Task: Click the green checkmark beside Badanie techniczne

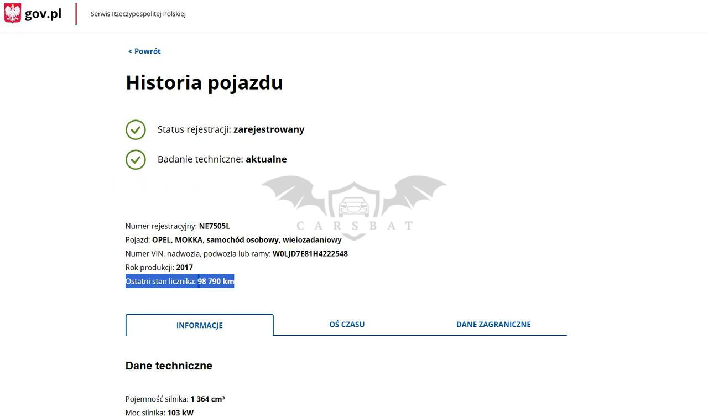Action: (x=136, y=160)
